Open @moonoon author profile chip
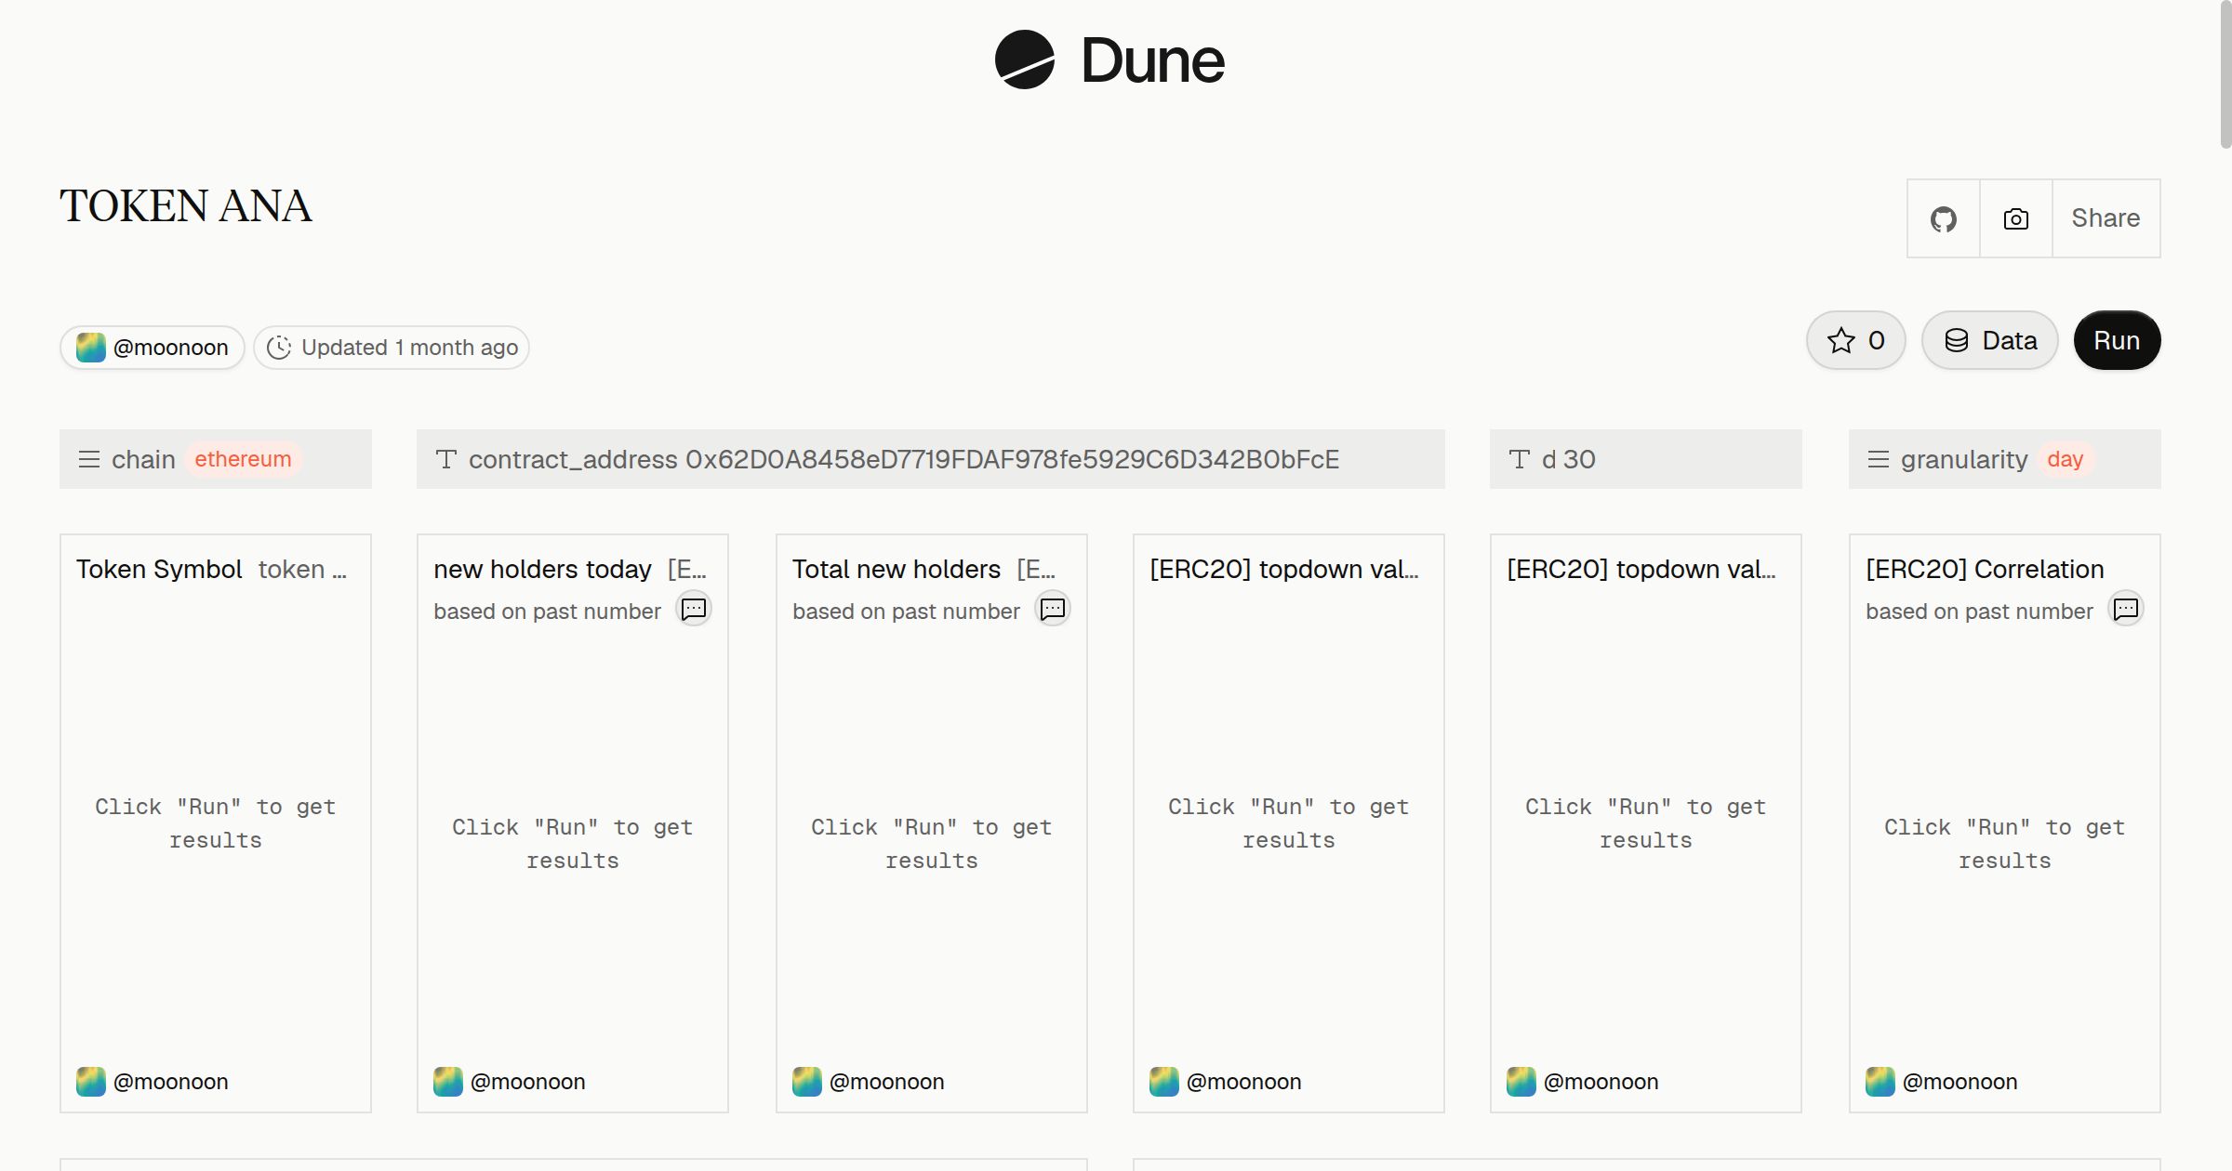 (x=153, y=348)
